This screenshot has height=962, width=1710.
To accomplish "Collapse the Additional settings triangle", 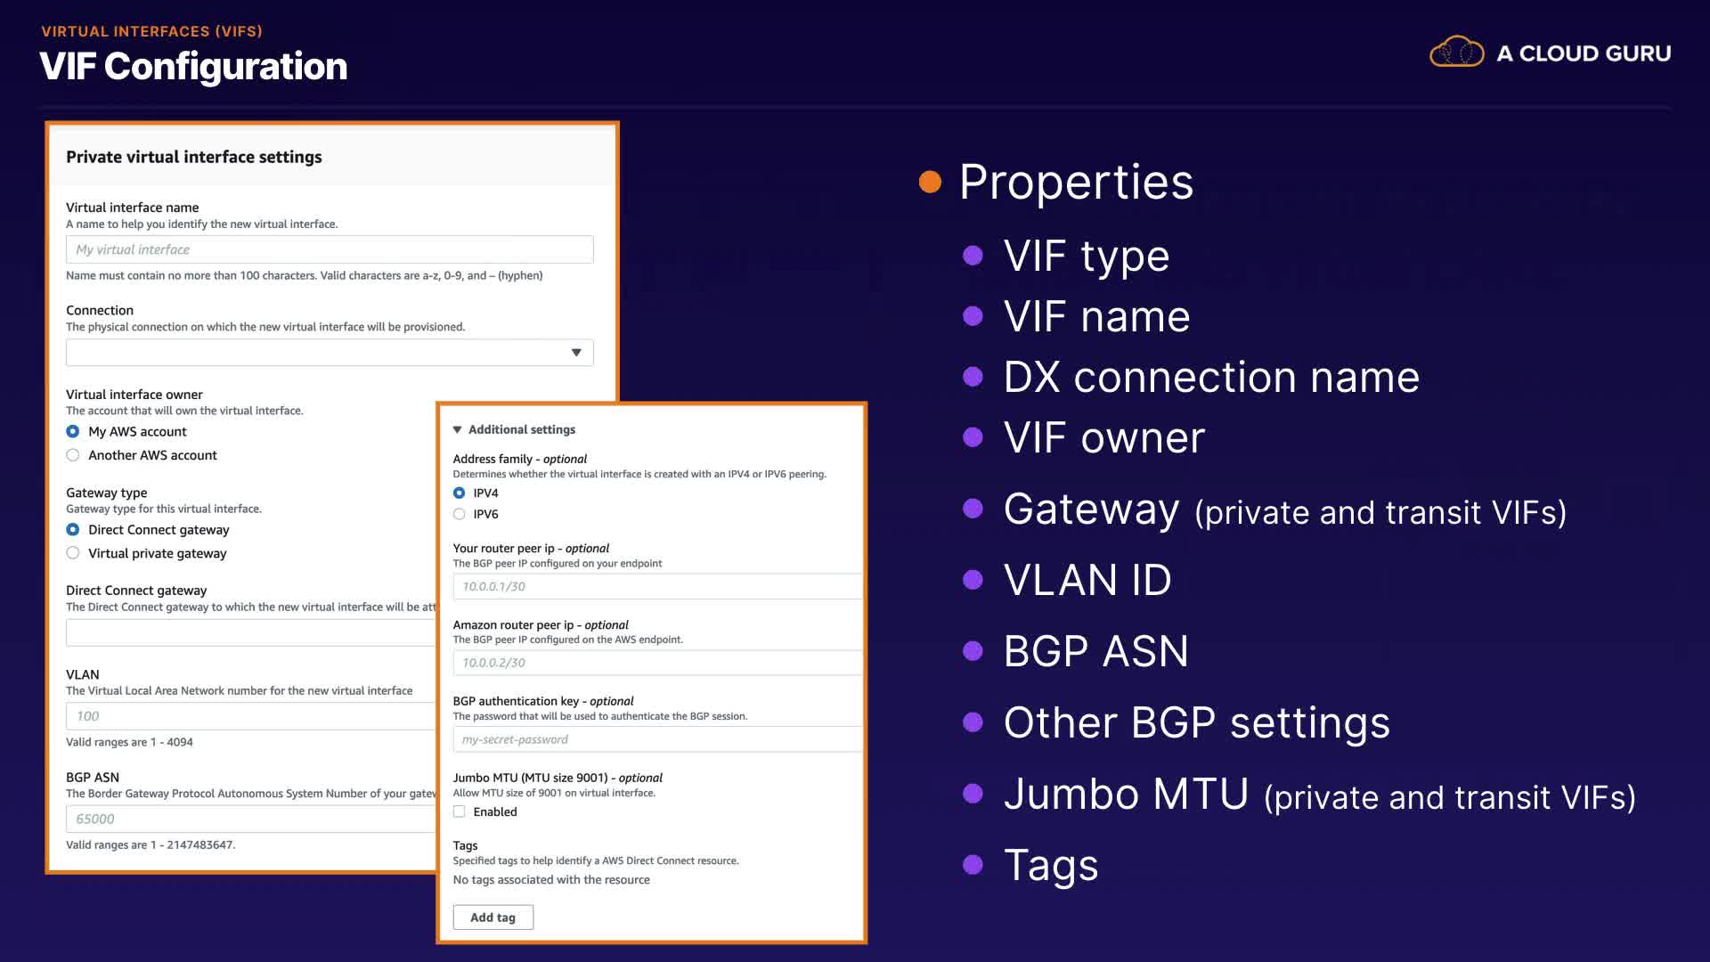I will tap(458, 429).
